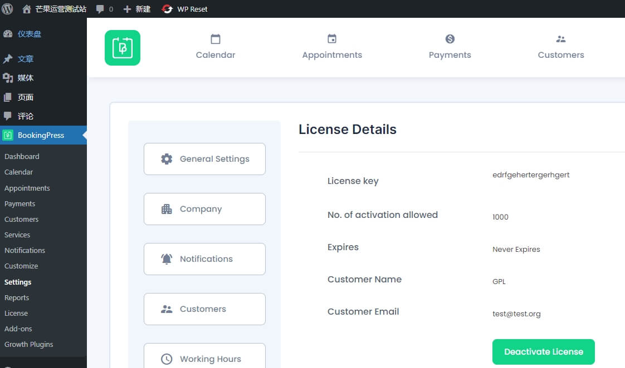
Task: Open the 仪表盘 dashboard menu item
Action: pyautogui.click(x=29, y=34)
